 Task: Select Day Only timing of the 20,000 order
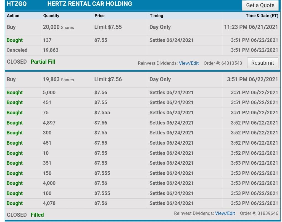pyautogui.click(x=160, y=27)
